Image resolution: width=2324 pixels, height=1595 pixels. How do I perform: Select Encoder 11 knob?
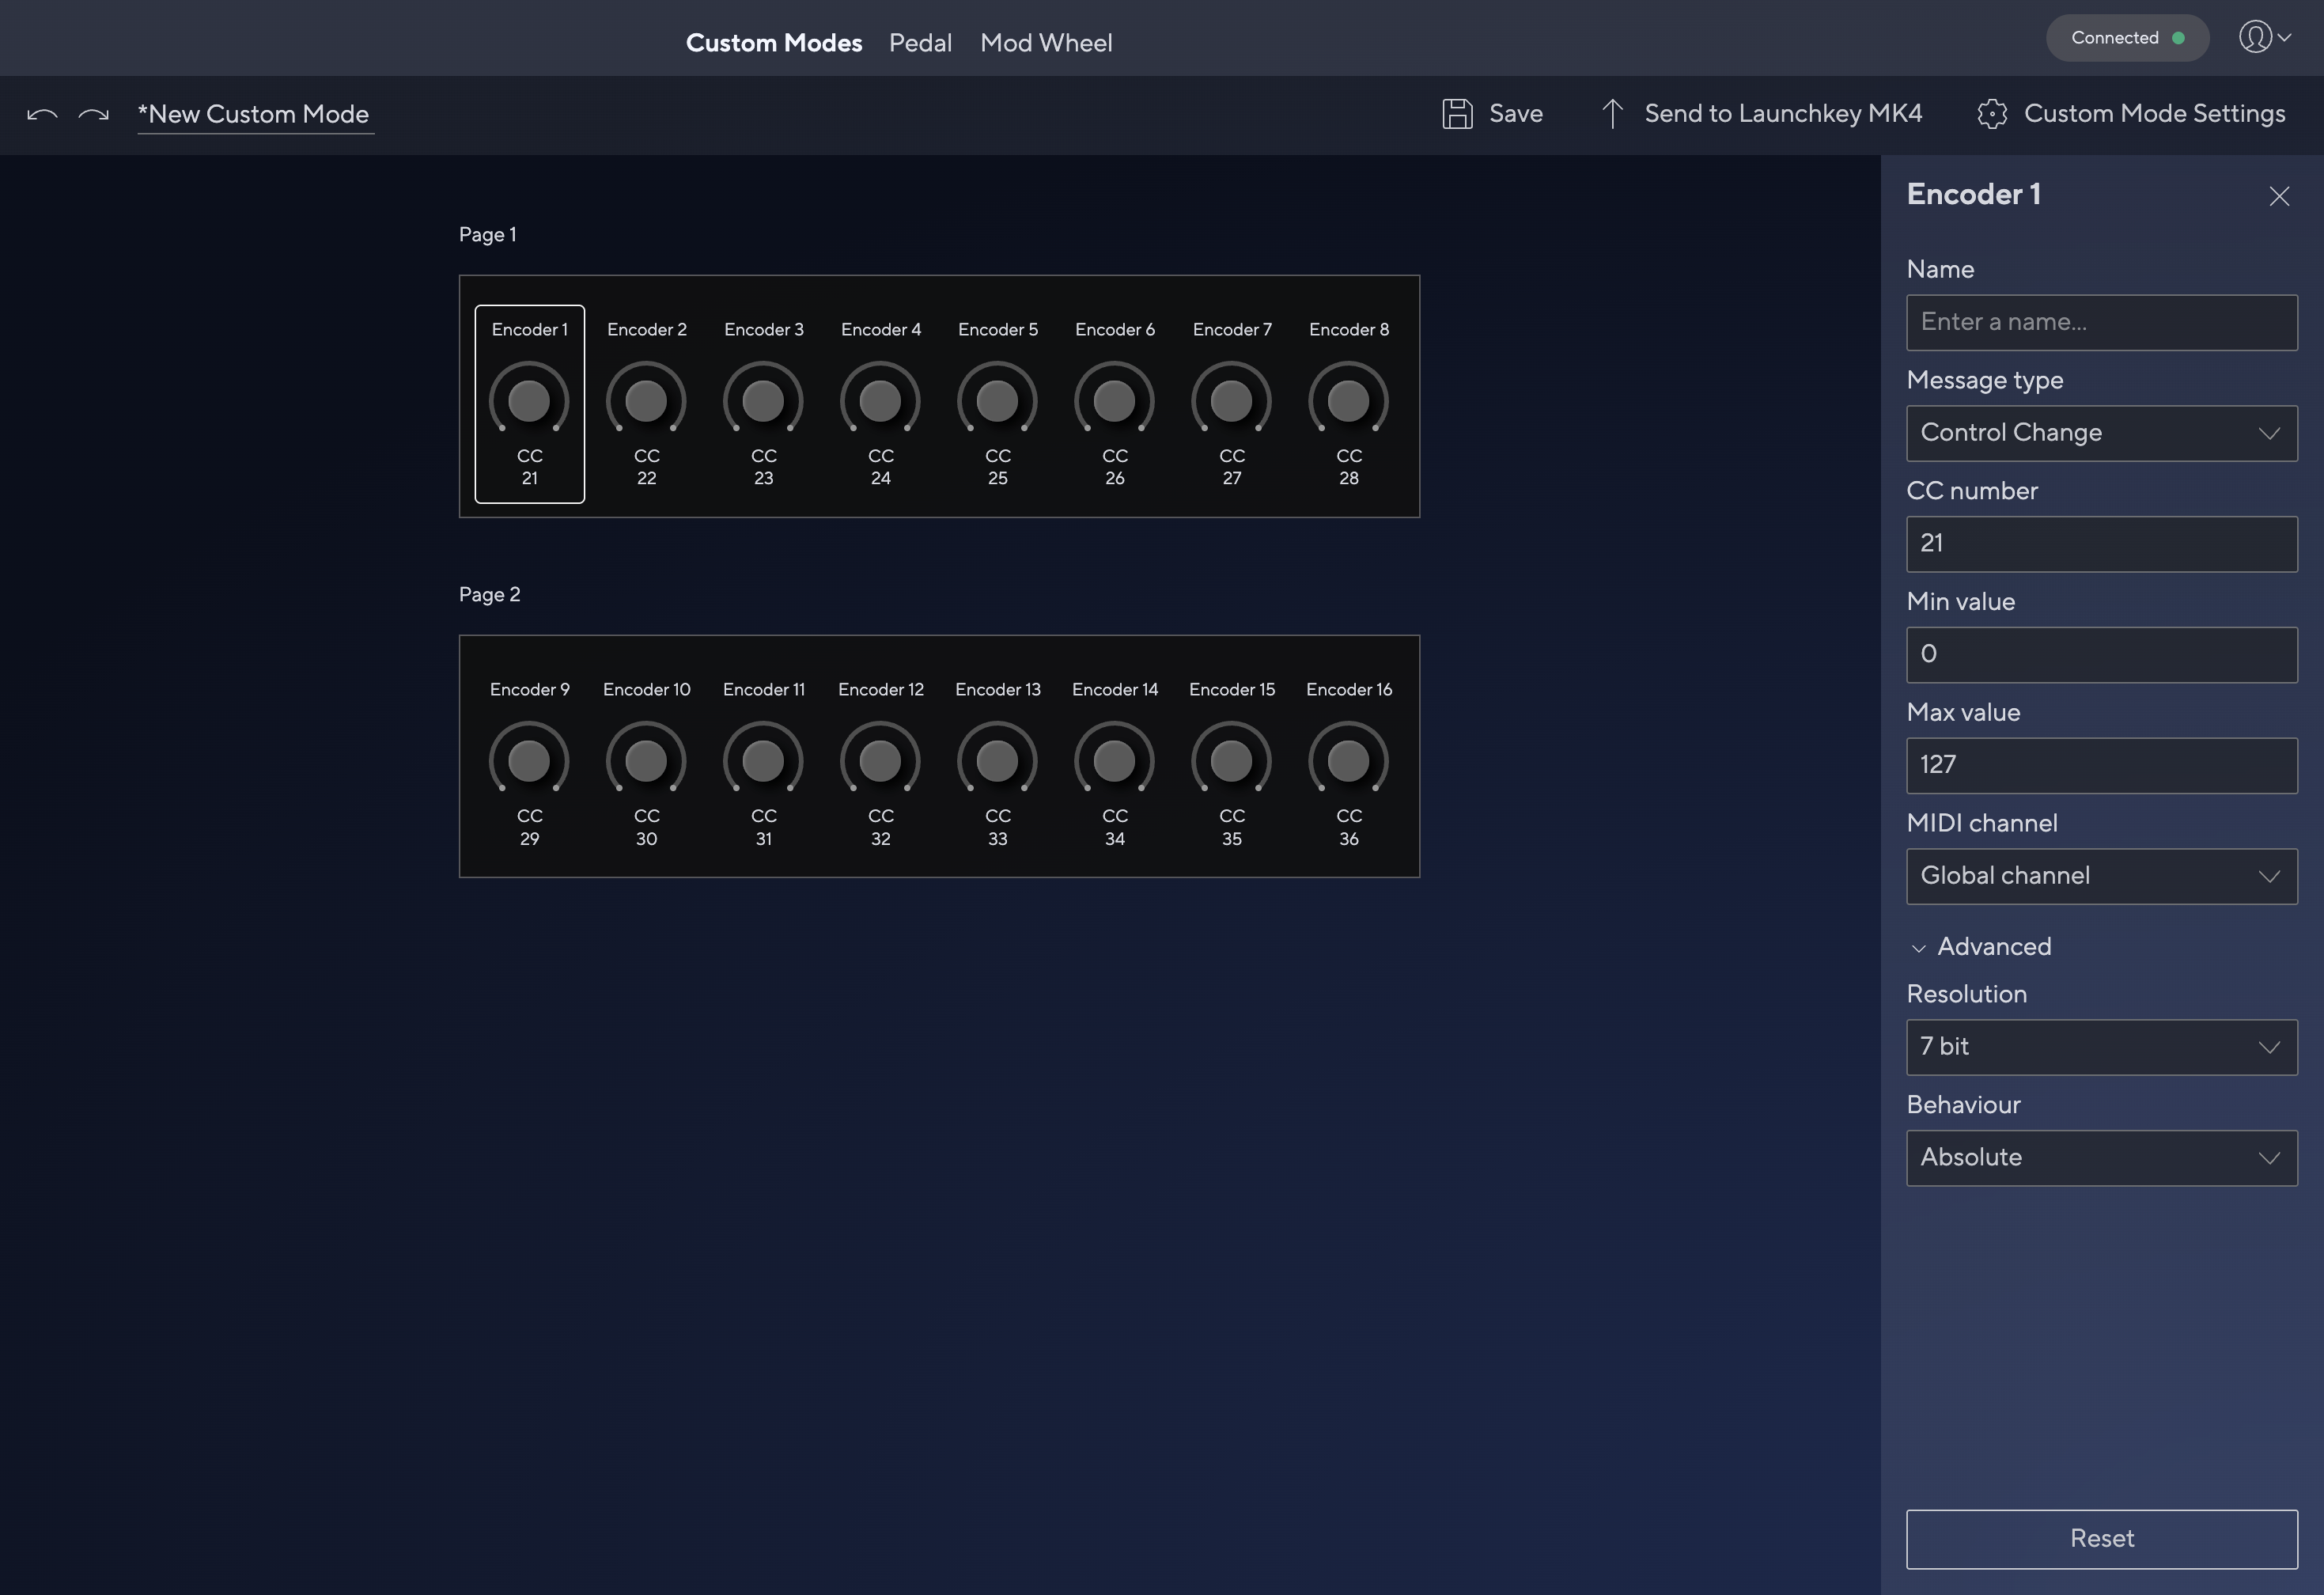[763, 760]
